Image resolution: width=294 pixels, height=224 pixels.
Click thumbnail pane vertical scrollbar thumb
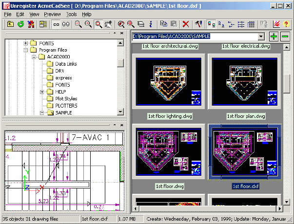point(287,84)
